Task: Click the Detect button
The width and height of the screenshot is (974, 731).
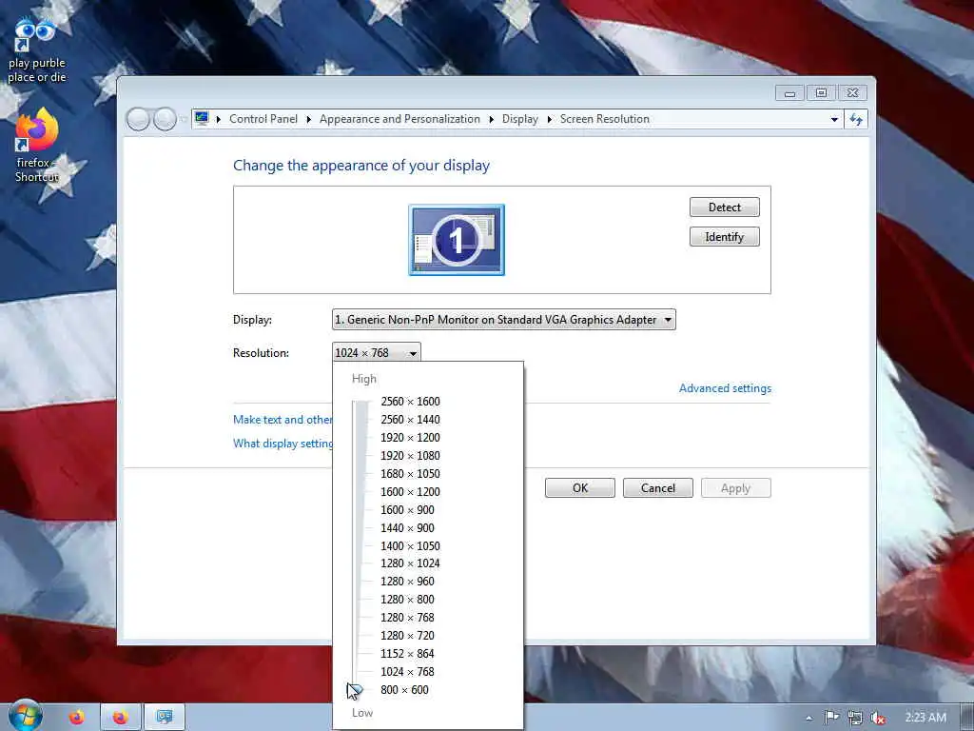Action: click(x=724, y=207)
